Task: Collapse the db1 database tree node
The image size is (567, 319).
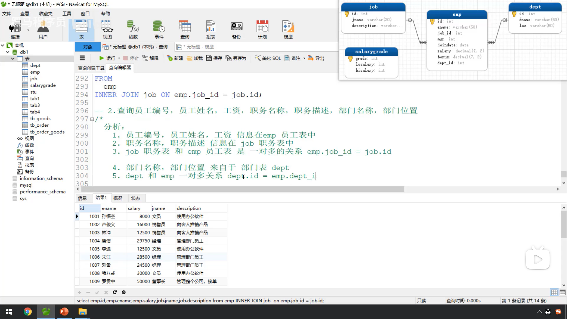Action: (x=8, y=52)
